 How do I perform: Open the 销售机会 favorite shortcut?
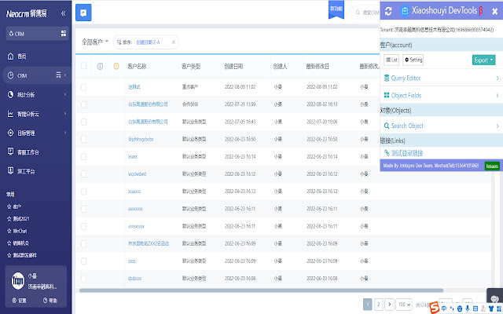(18, 243)
